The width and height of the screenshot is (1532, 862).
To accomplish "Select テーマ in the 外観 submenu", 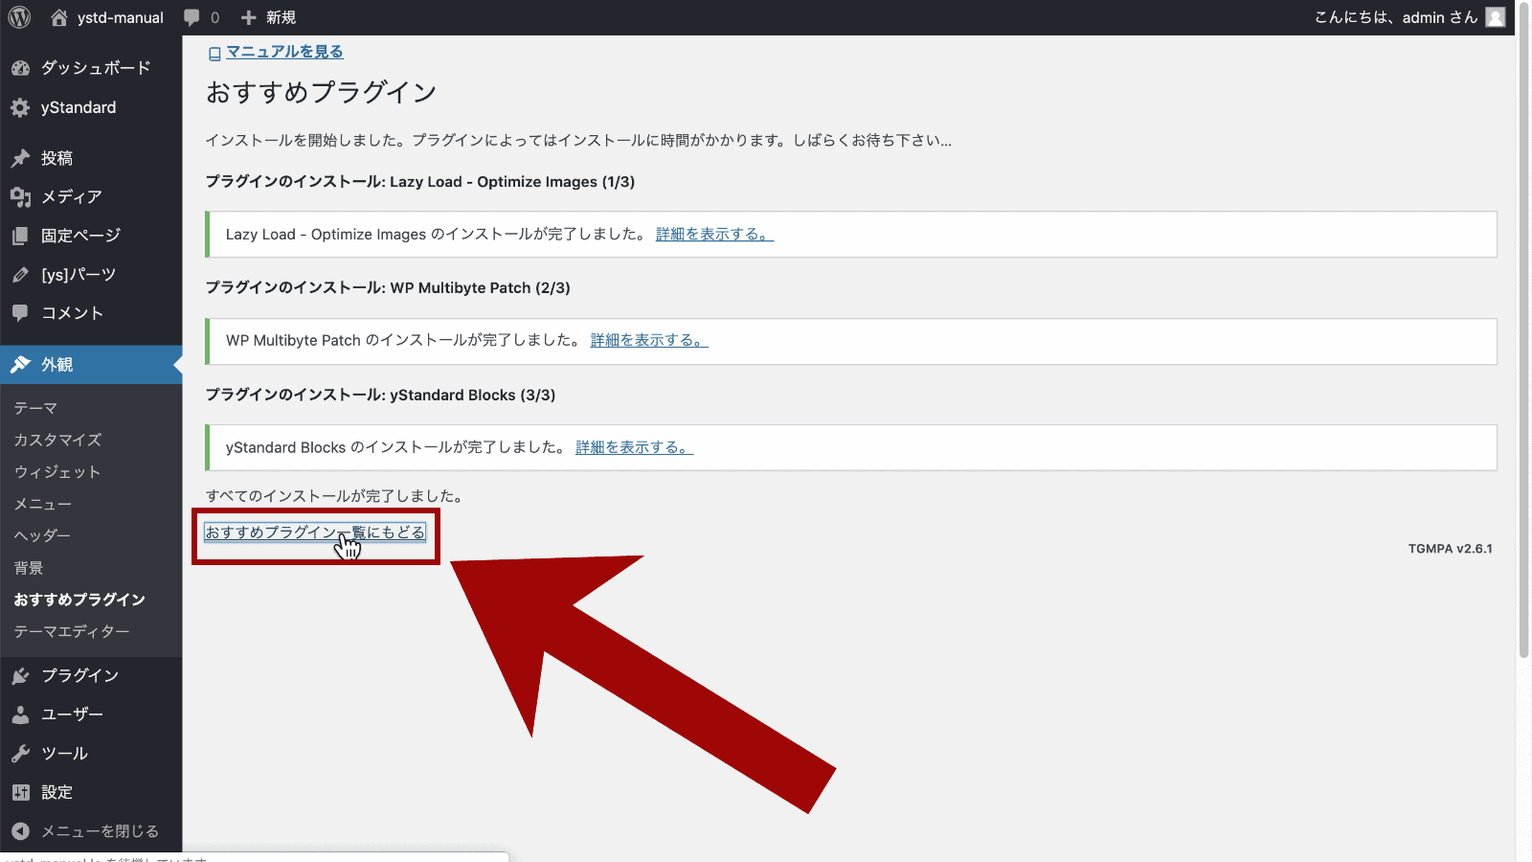I will click(35, 408).
